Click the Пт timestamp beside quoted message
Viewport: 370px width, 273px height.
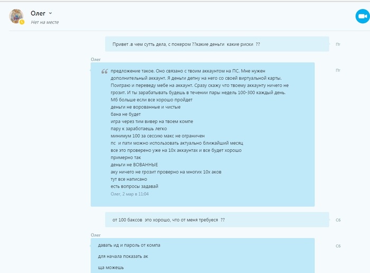coord(338,70)
